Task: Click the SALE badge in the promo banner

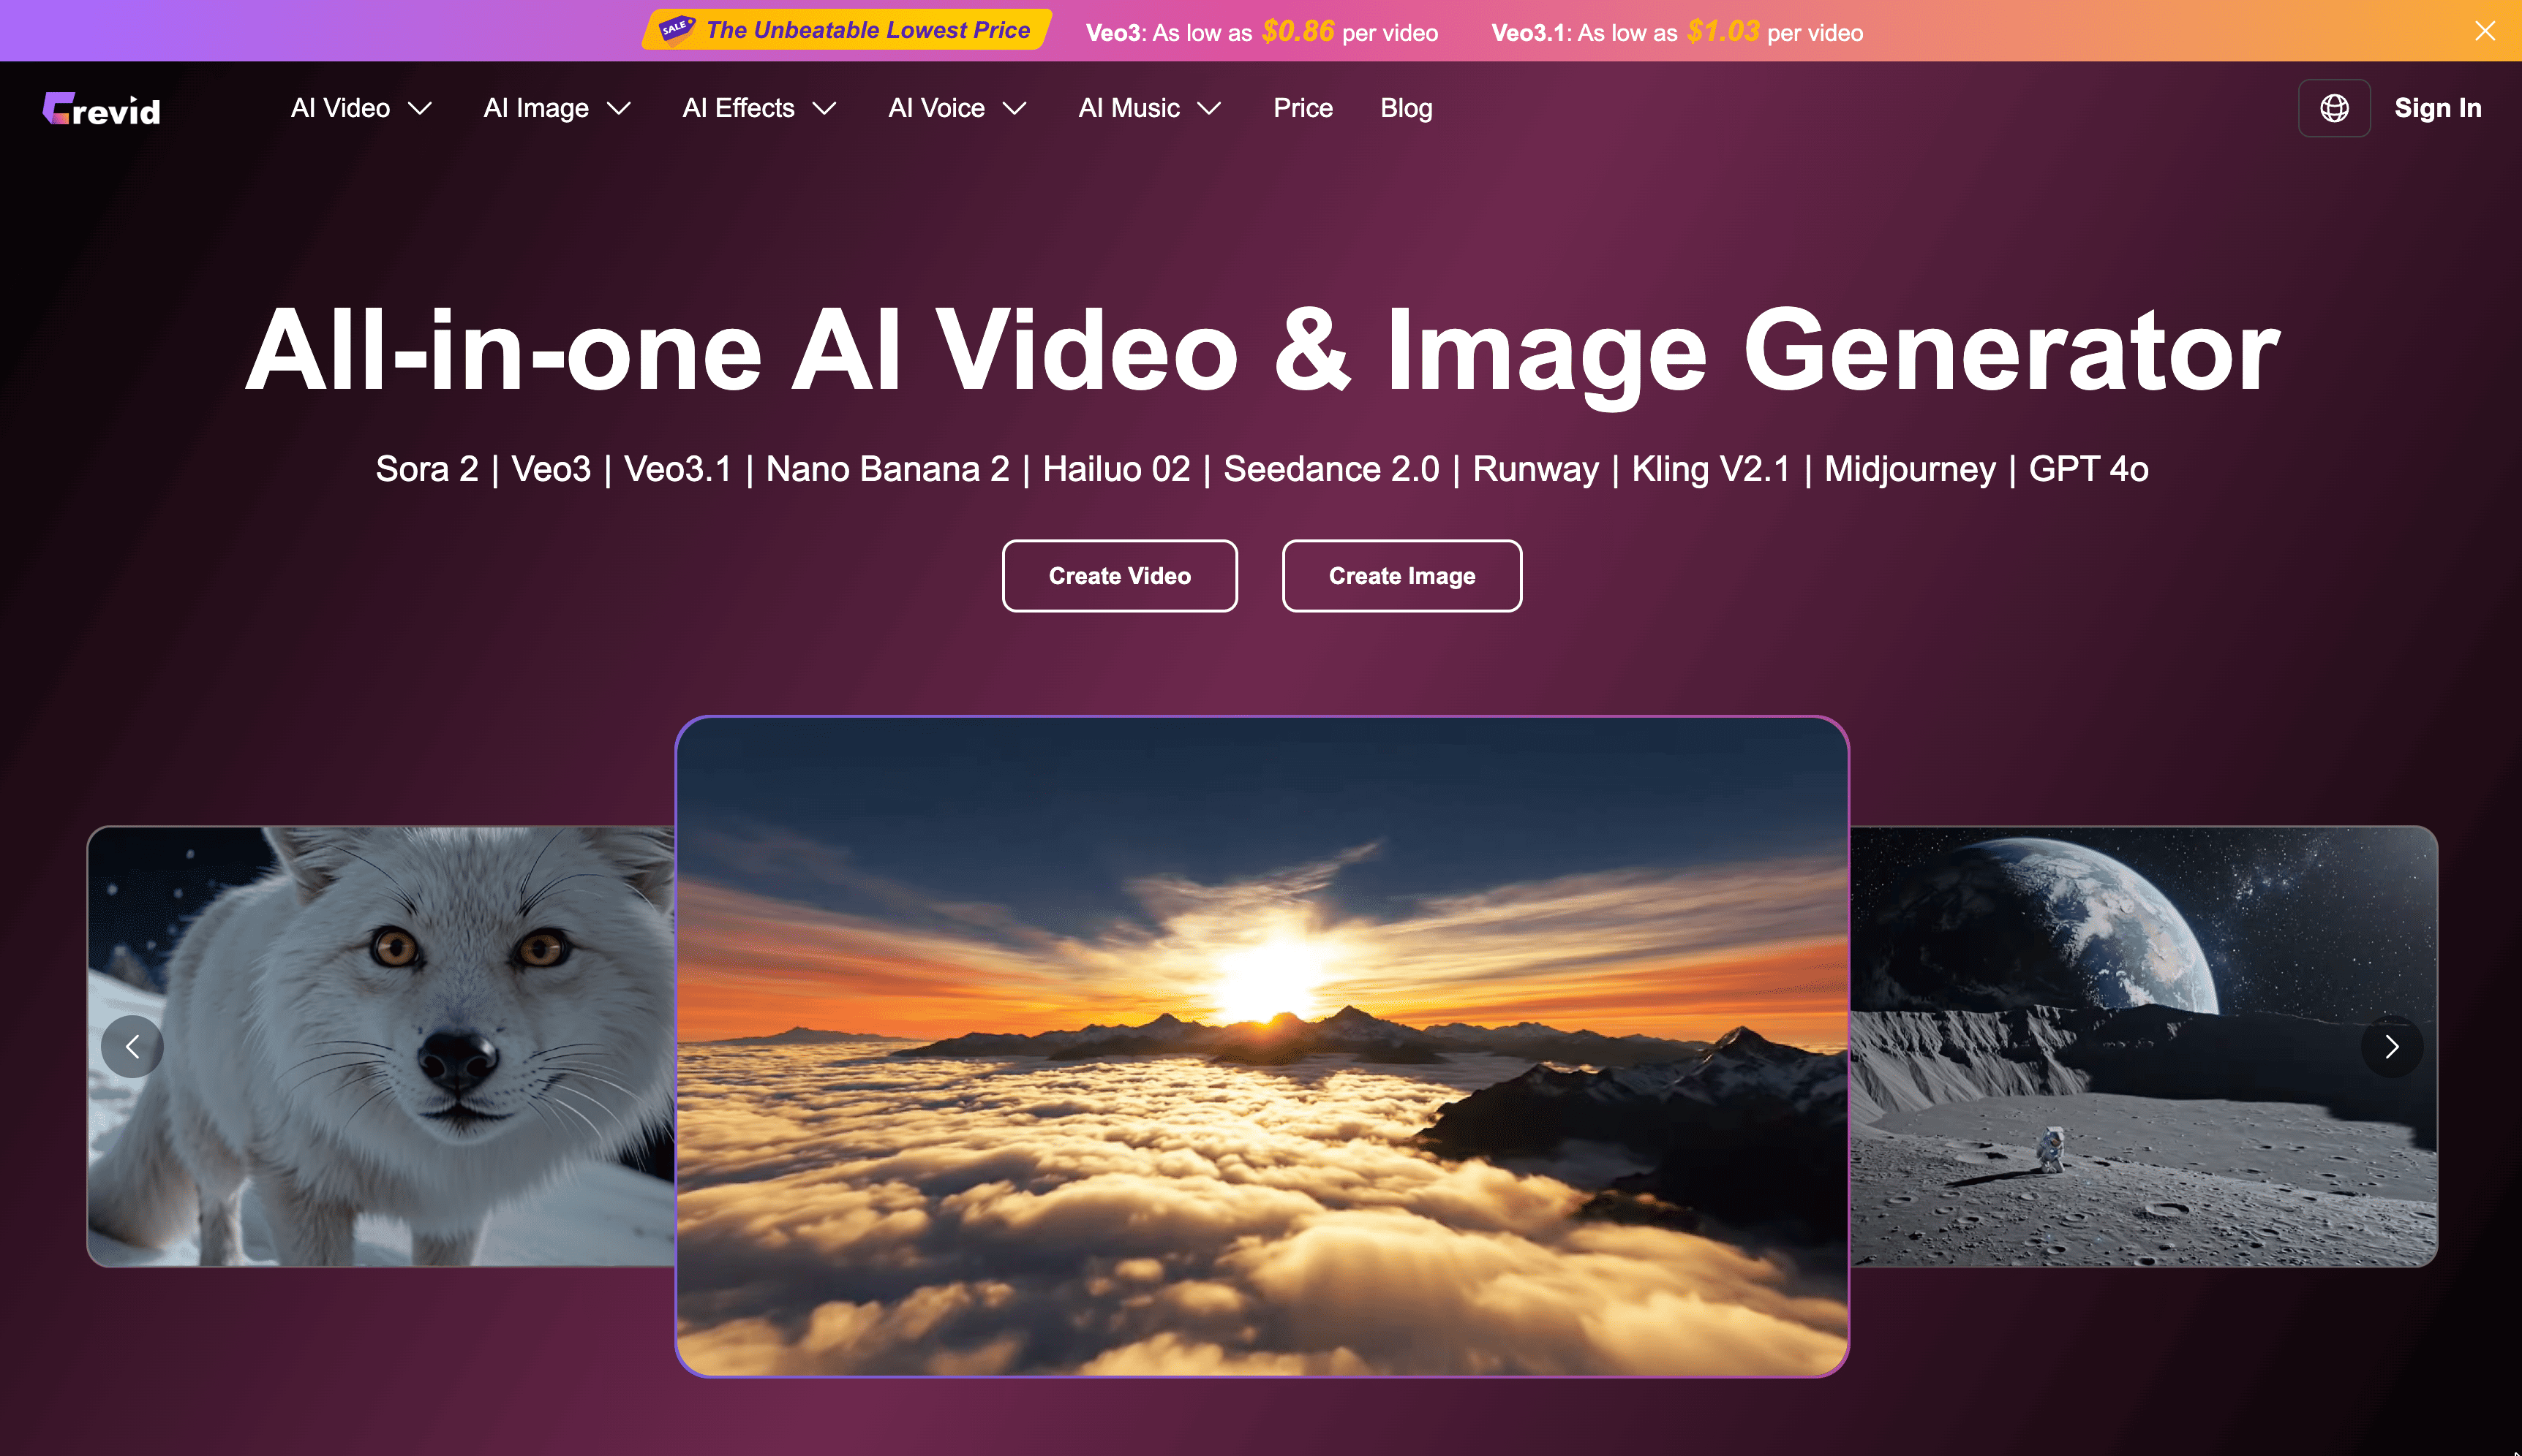Action: (677, 29)
